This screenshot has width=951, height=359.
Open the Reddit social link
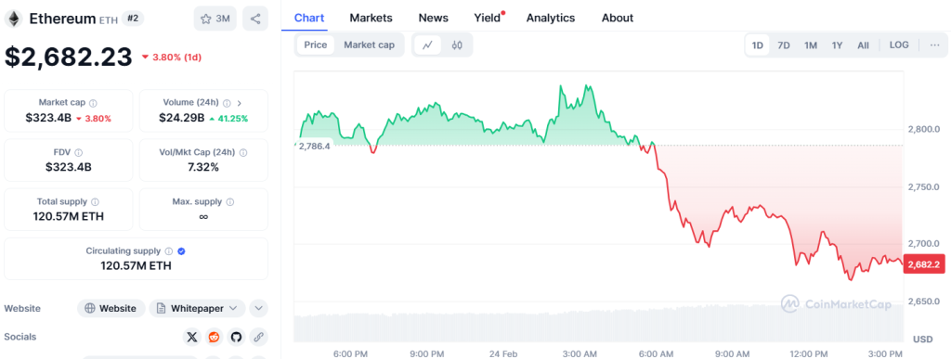215,338
